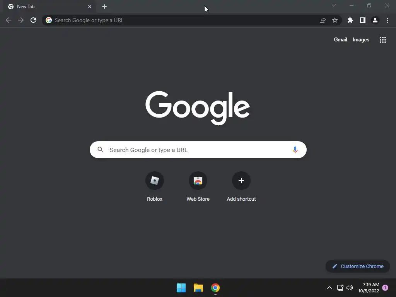Open a new tab with plus button
396x297 pixels.
click(104, 7)
